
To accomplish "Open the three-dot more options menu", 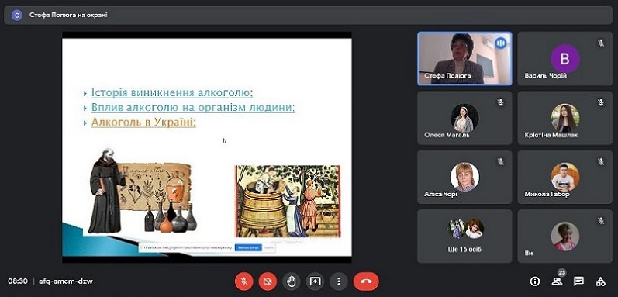I will click(x=339, y=281).
